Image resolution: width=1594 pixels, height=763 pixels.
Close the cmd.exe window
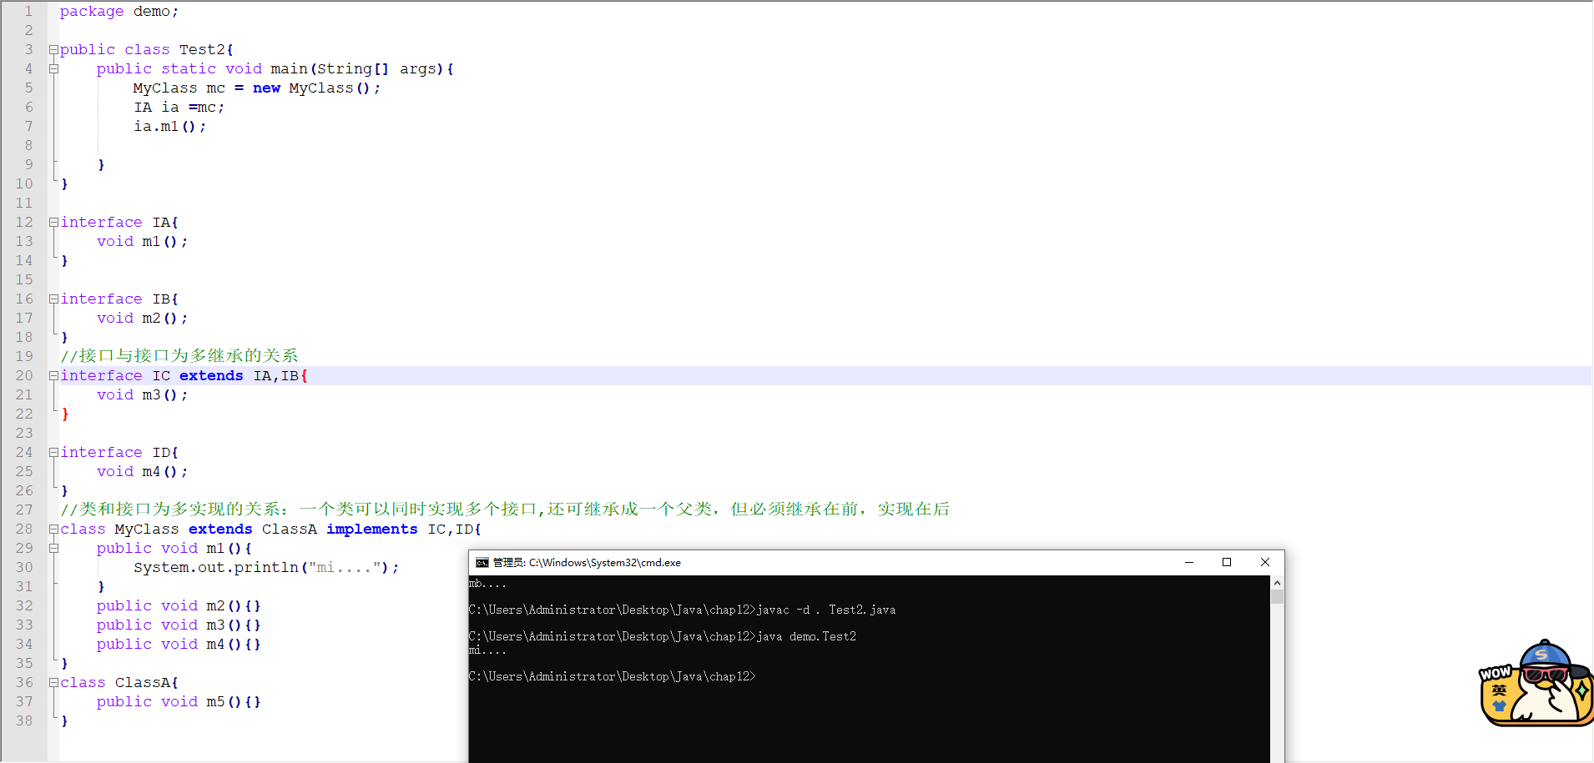point(1265,563)
